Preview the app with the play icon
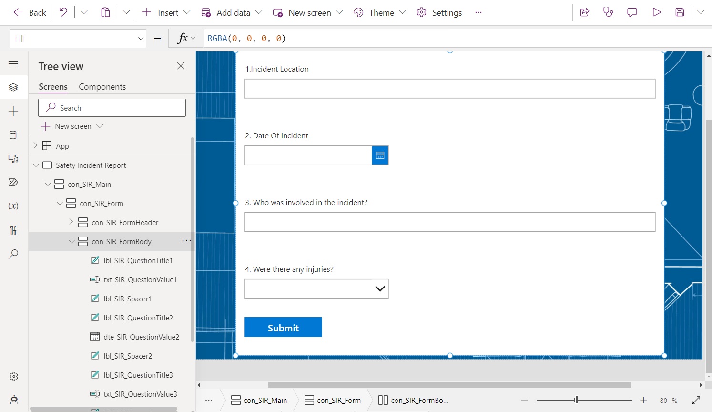Screen dimensions: 712x412 656,12
